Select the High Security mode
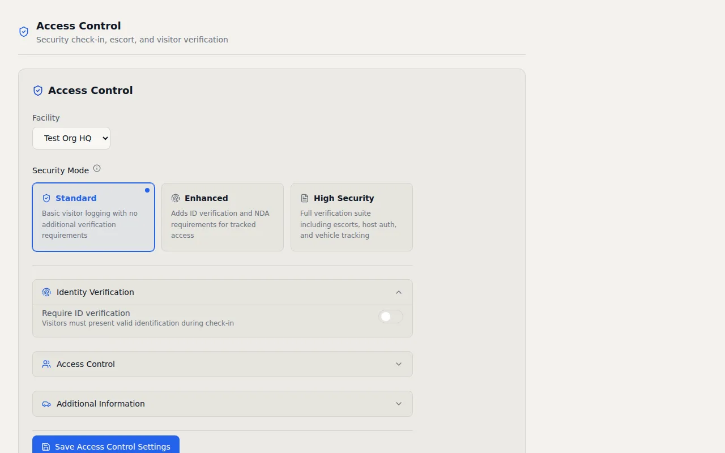The image size is (725, 453). (351, 217)
